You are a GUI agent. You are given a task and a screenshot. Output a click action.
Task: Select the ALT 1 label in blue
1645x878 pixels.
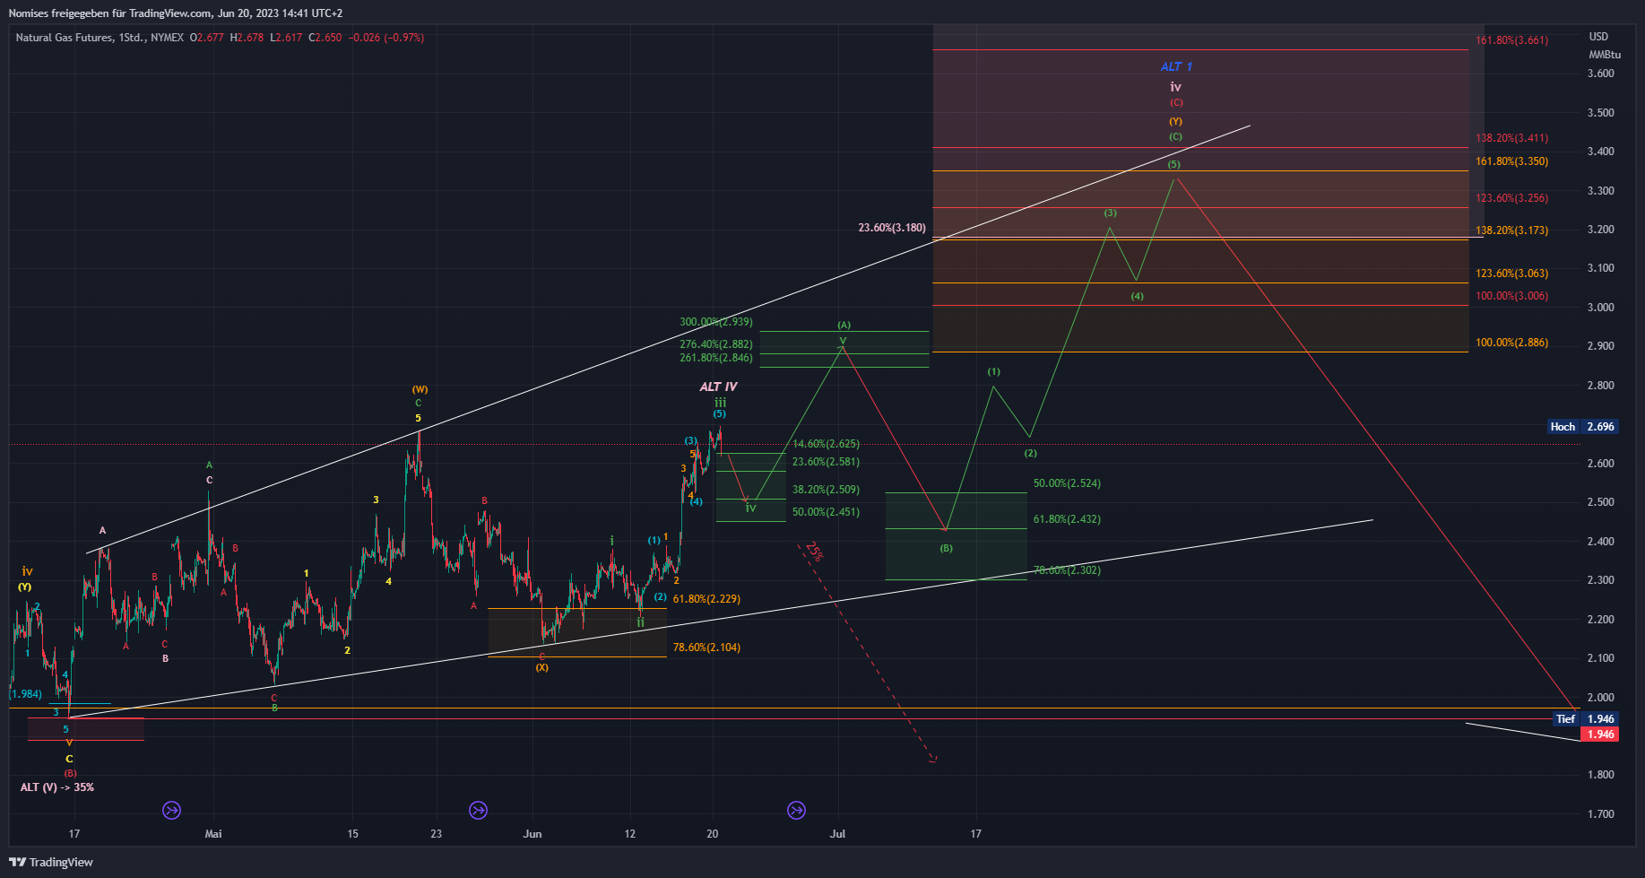pos(1176,66)
